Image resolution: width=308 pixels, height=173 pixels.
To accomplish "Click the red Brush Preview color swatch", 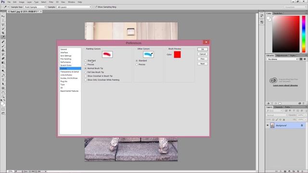I will (177, 54).
